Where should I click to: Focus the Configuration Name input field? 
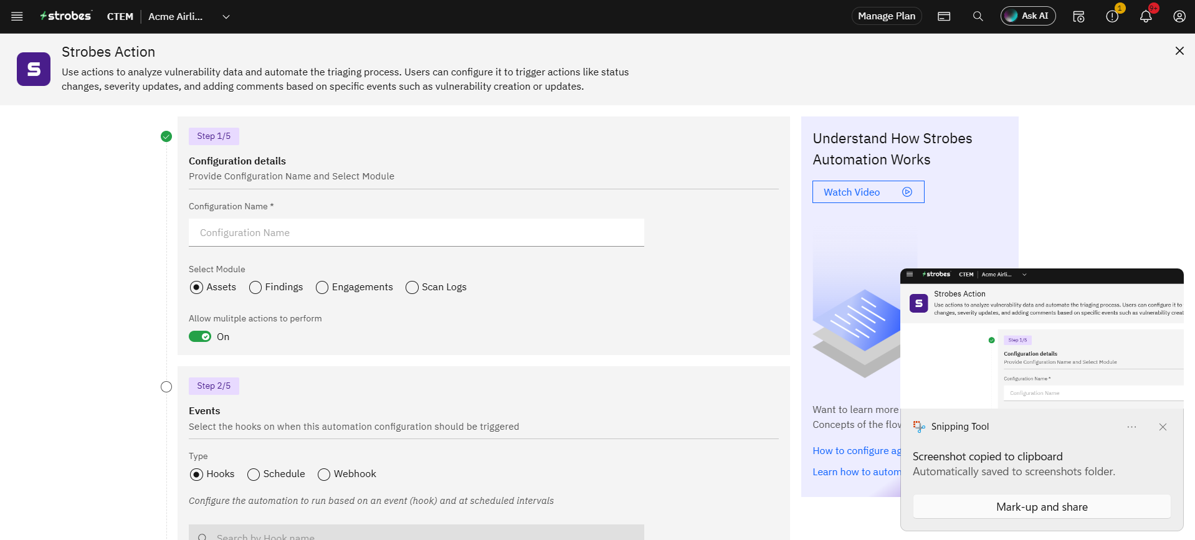pos(416,232)
